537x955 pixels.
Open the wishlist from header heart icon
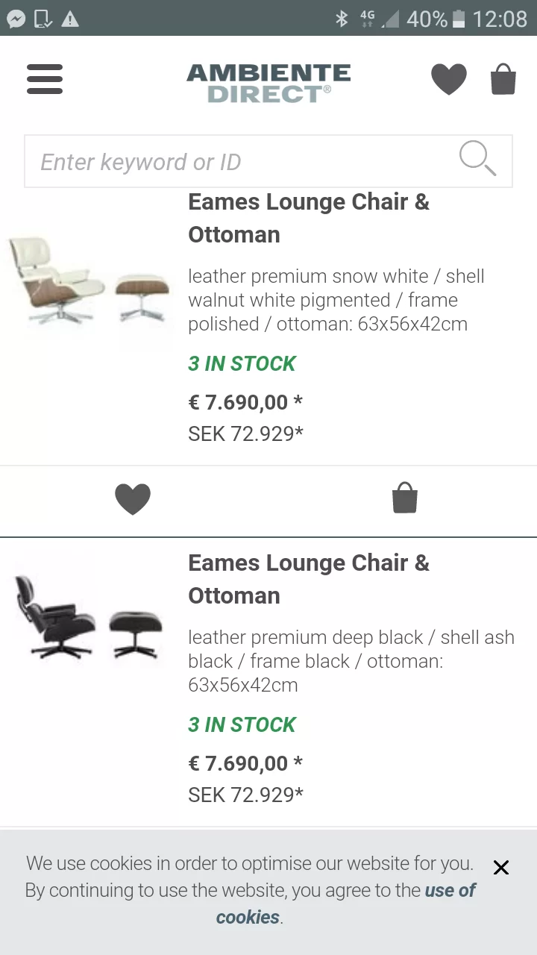449,79
